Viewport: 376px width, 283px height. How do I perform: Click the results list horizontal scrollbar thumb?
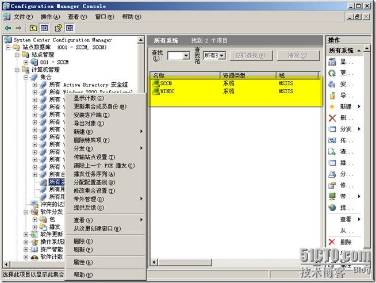point(185,262)
